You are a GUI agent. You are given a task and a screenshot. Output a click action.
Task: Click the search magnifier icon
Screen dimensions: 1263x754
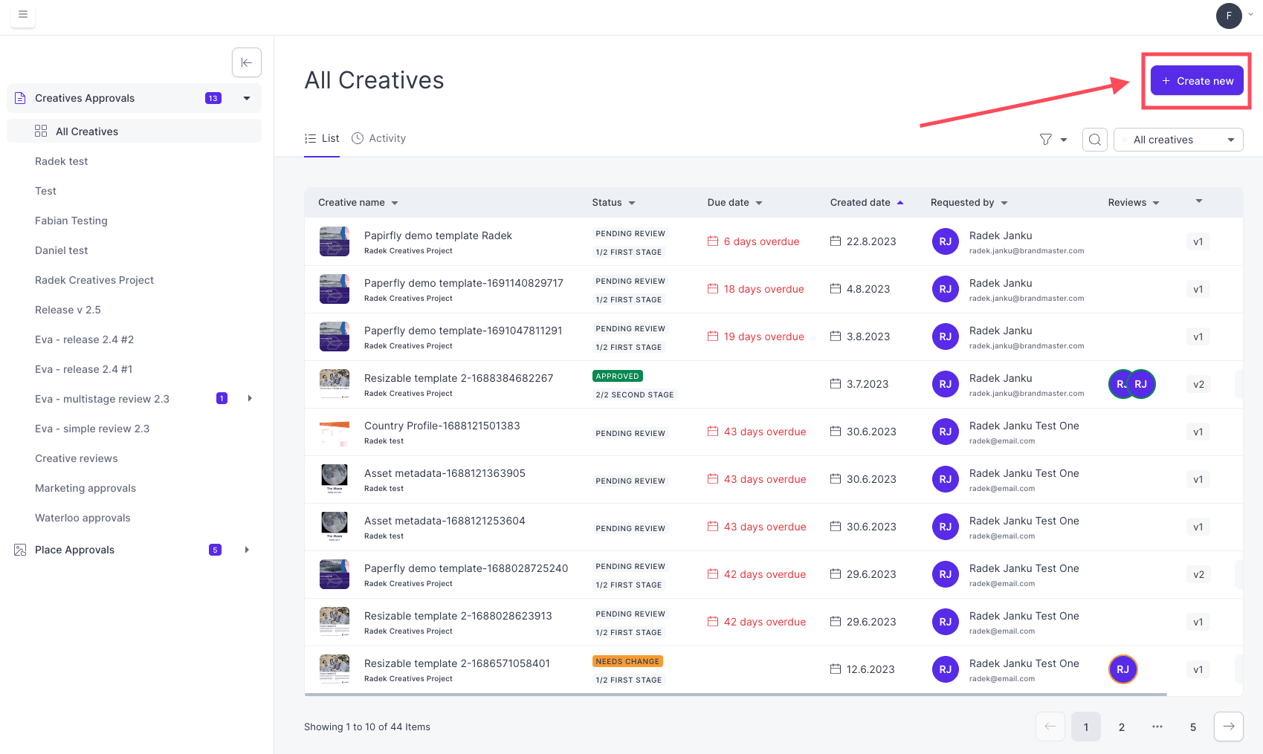point(1094,139)
